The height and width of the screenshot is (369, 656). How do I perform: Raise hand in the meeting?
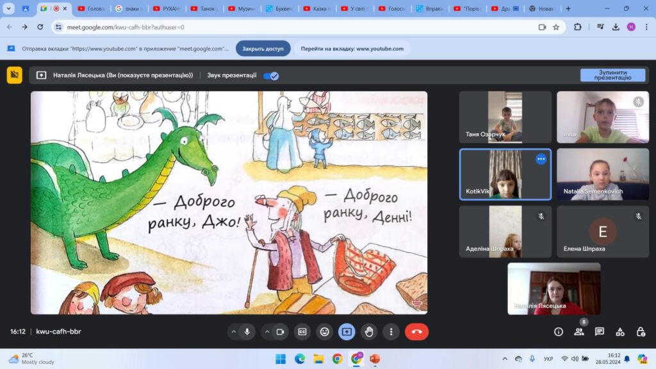(x=369, y=332)
